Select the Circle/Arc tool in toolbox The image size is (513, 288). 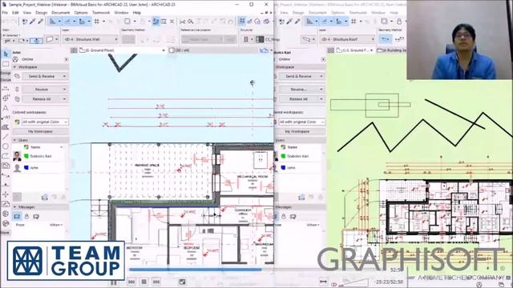point(6,146)
